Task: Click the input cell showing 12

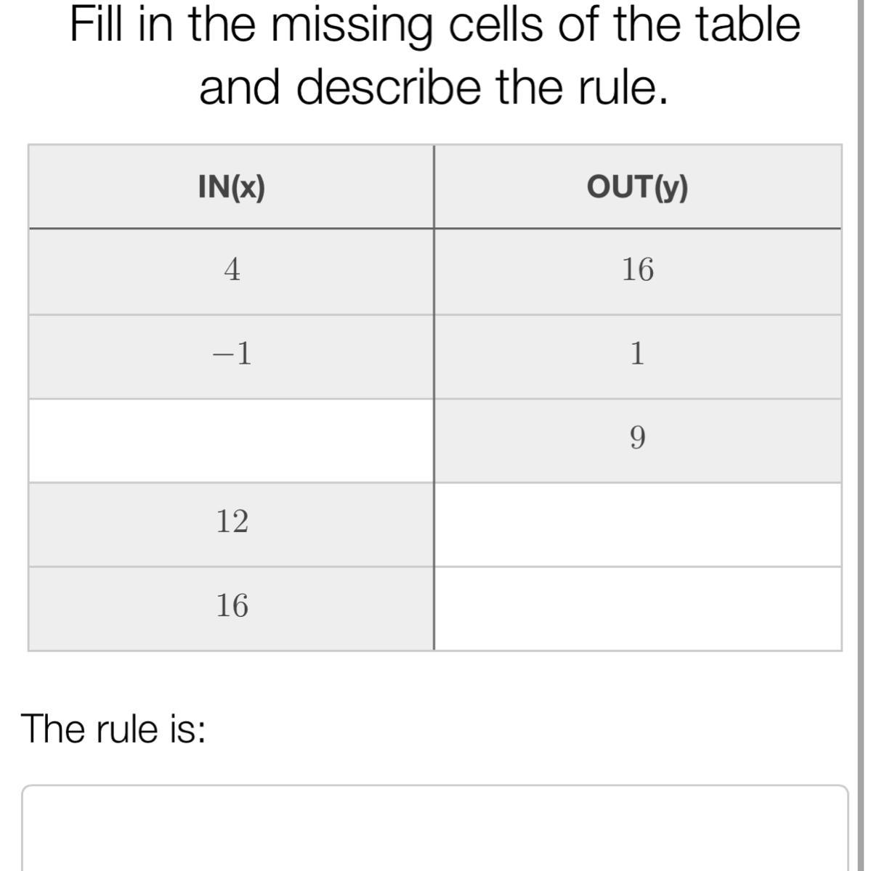Action: click(x=232, y=521)
